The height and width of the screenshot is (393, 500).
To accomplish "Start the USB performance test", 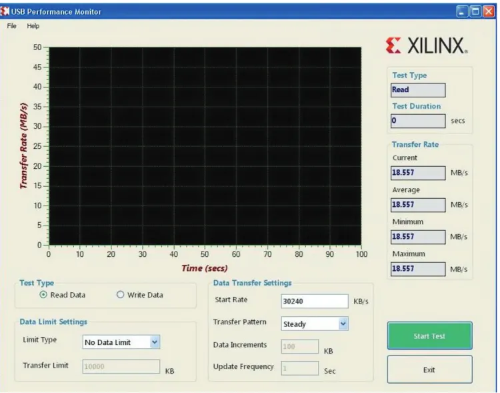I will click(x=429, y=336).
